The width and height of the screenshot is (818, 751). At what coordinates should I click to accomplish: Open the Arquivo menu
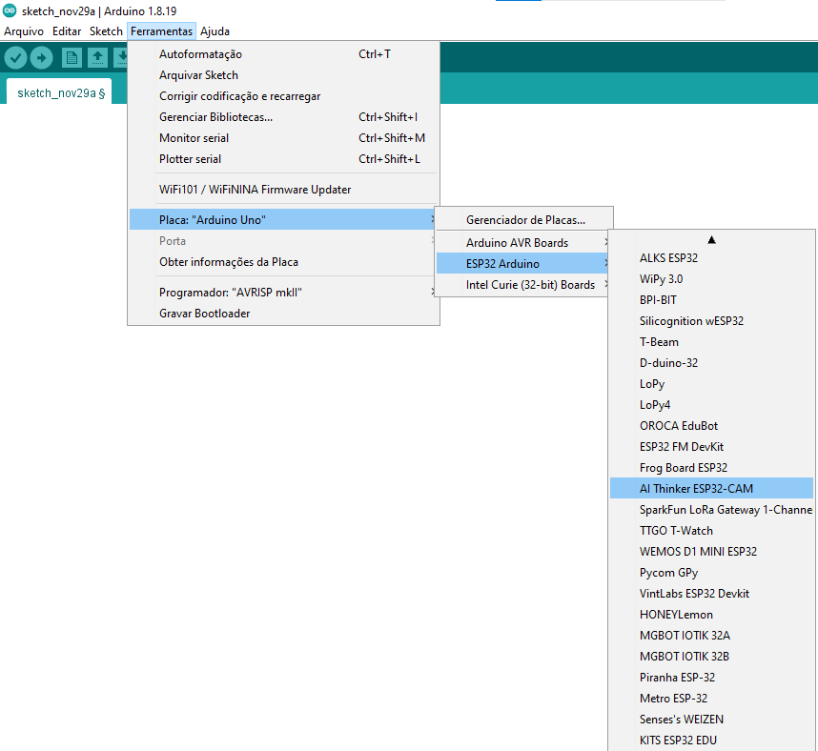(24, 31)
